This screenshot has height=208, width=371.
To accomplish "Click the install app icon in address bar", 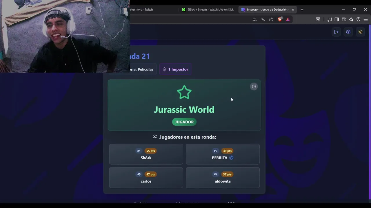I will 254,19.
